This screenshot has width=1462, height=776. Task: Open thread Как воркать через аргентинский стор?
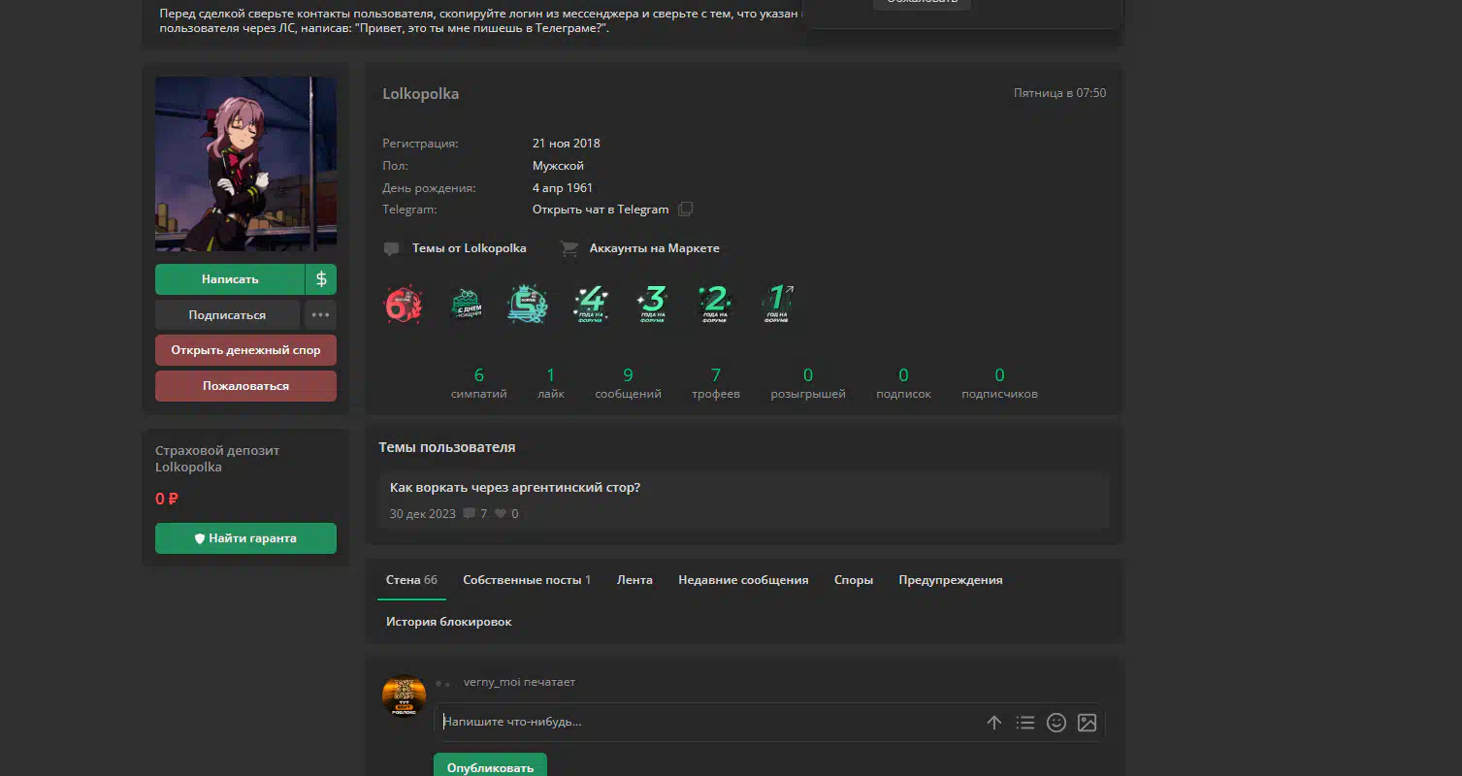[515, 488]
